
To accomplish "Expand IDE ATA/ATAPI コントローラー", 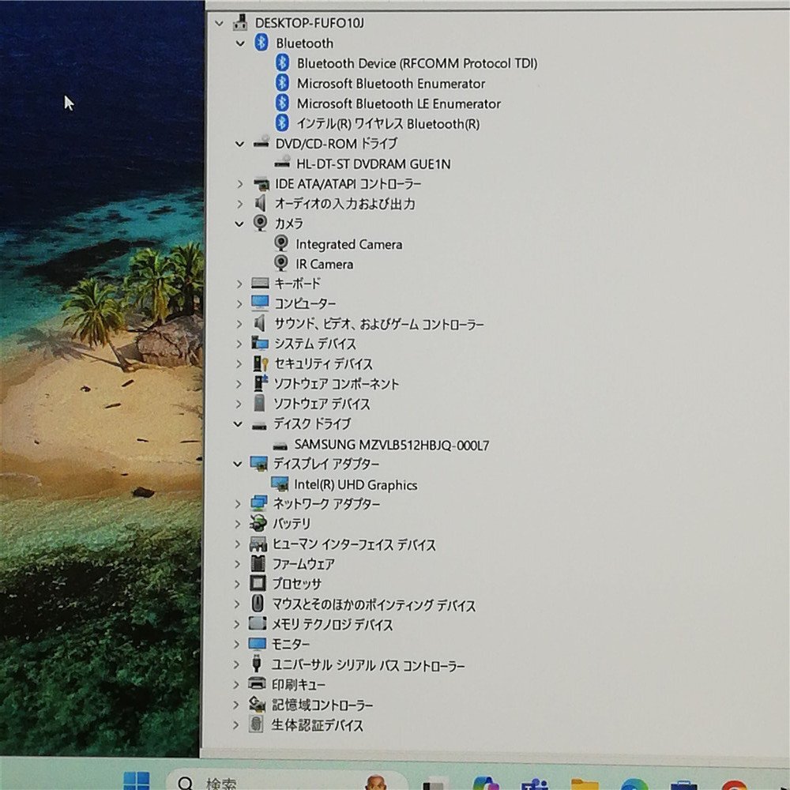I will click(x=240, y=184).
